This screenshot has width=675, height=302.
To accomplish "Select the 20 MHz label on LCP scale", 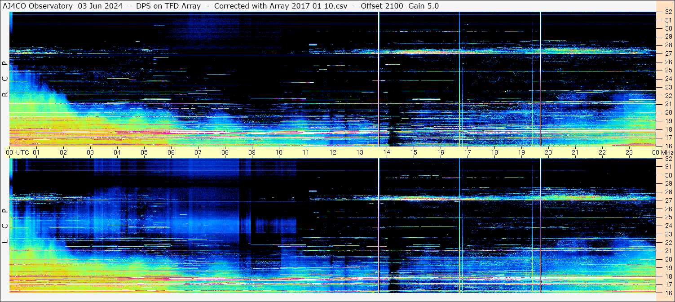I will (x=668, y=259).
